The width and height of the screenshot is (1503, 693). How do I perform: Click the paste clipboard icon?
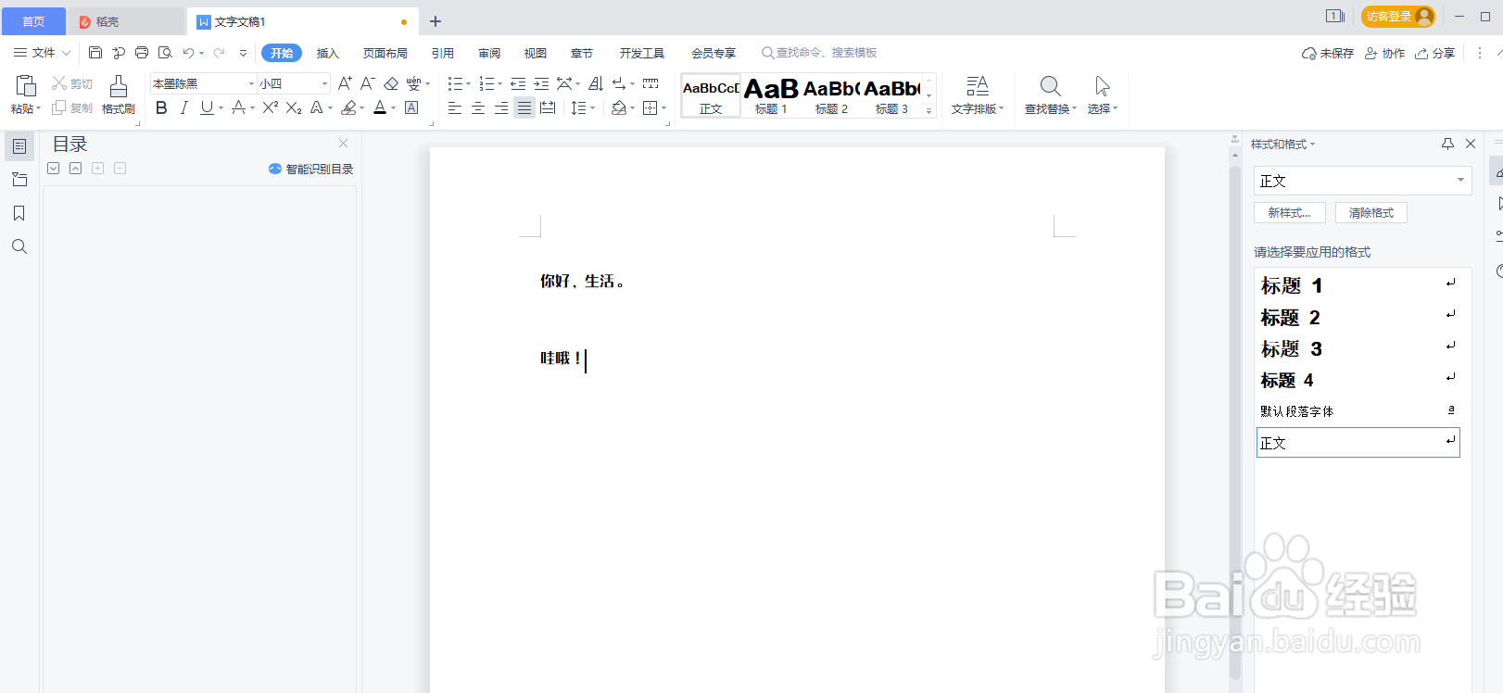click(x=26, y=86)
